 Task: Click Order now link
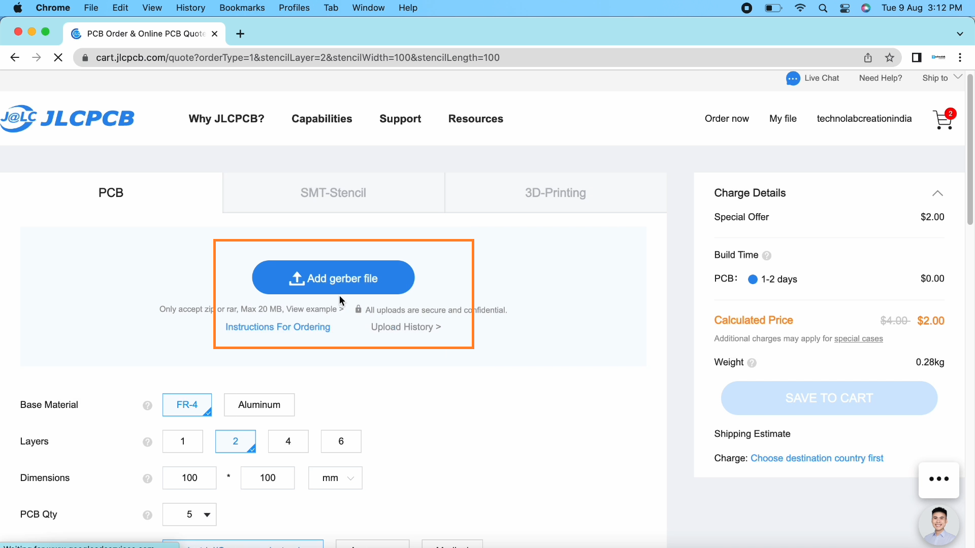coord(727,119)
